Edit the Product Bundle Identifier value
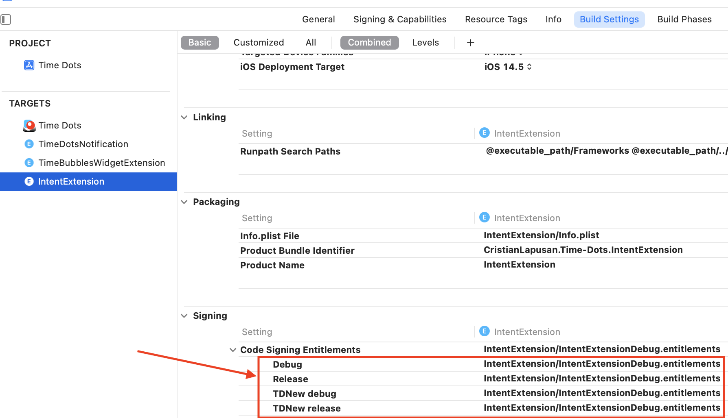The width and height of the screenshot is (728, 418). click(x=583, y=250)
